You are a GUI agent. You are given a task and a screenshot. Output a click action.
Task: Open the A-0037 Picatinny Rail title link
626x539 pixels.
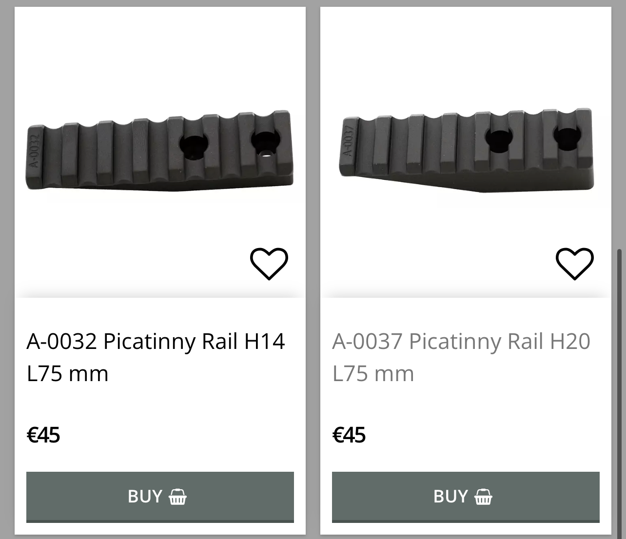(461, 342)
